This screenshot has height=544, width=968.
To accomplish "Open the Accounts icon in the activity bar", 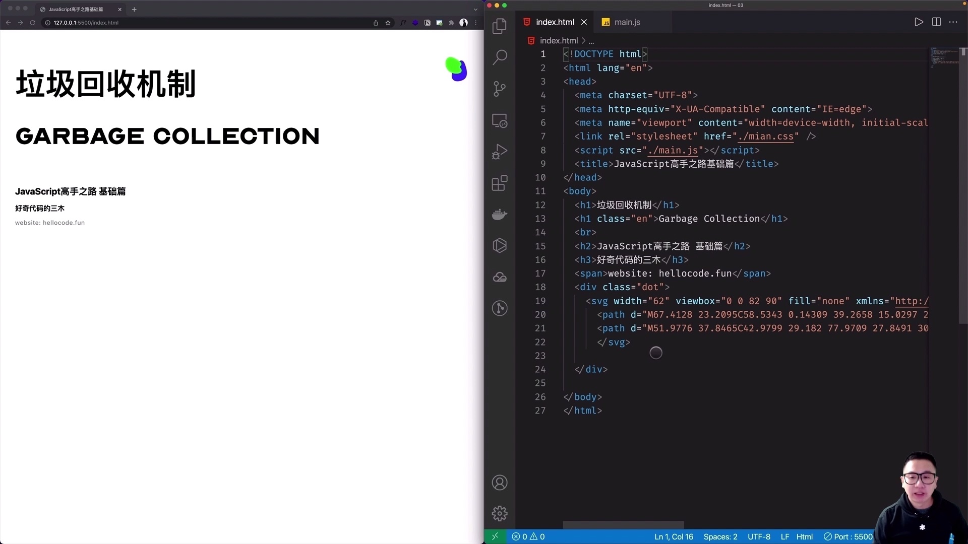I will pos(500,482).
